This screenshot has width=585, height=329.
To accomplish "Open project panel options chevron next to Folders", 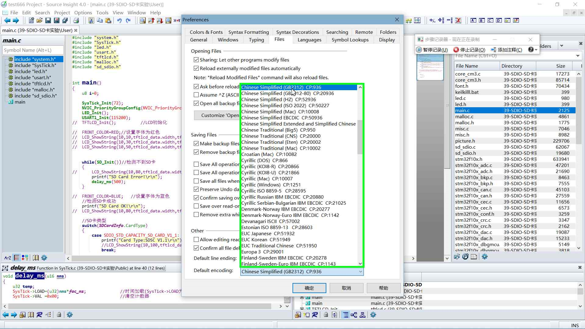I will coord(562,46).
